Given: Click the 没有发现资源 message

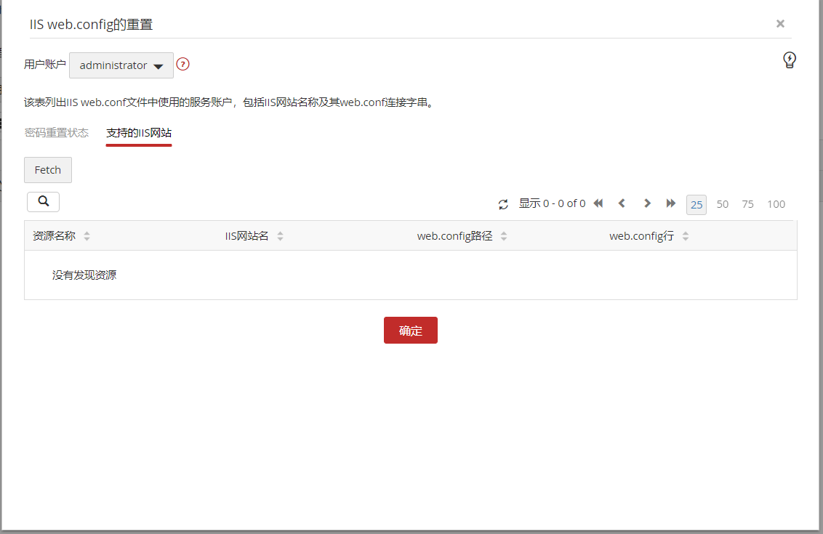Looking at the screenshot, I should point(84,275).
